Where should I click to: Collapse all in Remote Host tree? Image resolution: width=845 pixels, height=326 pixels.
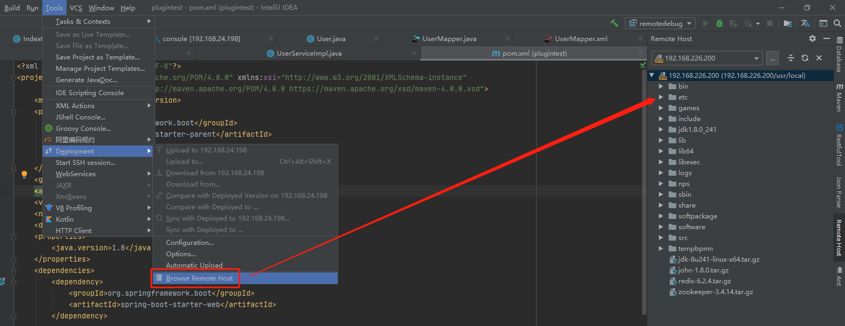pyautogui.click(x=790, y=58)
